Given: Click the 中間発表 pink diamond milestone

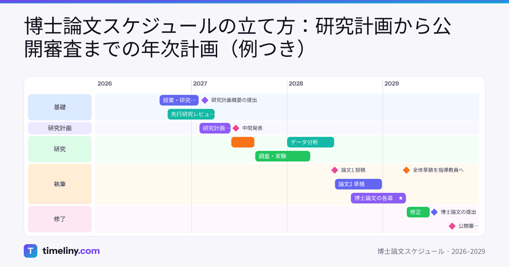Looking at the screenshot, I should click(x=236, y=128).
